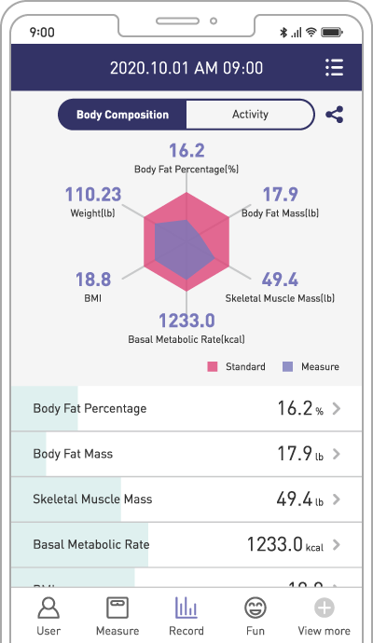Tap the hexagon radar chart
373x643 pixels.
[x=186, y=242]
